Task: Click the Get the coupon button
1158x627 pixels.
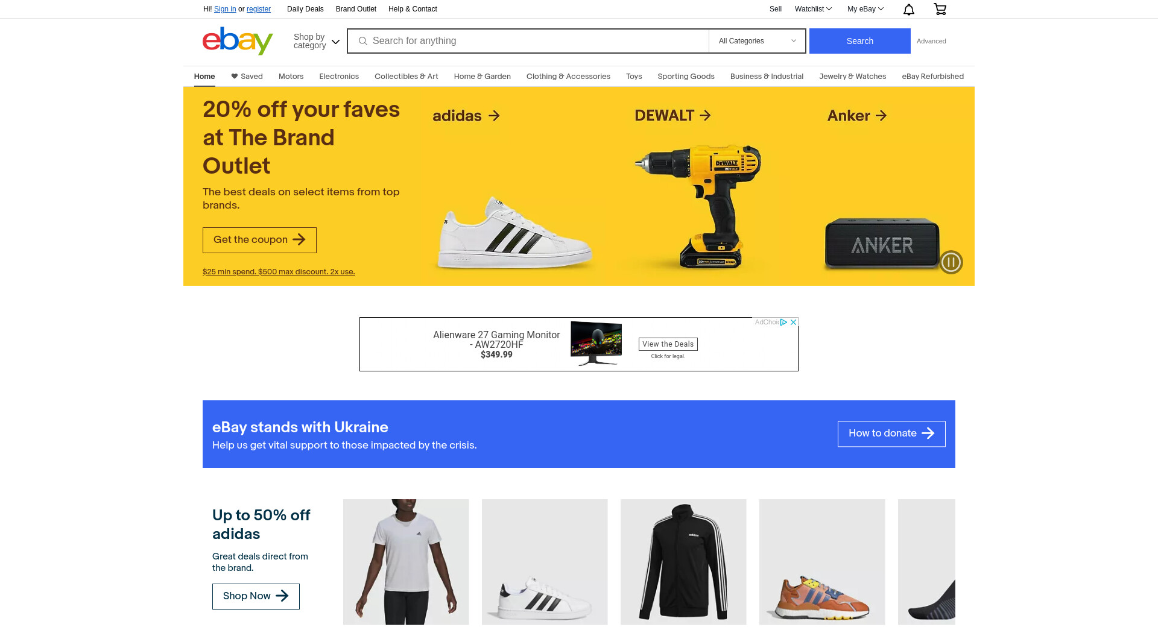Action: coord(259,240)
